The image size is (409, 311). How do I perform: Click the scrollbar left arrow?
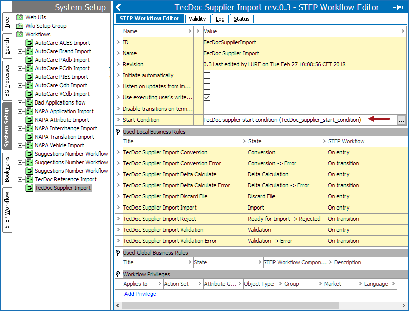click(118, 305)
